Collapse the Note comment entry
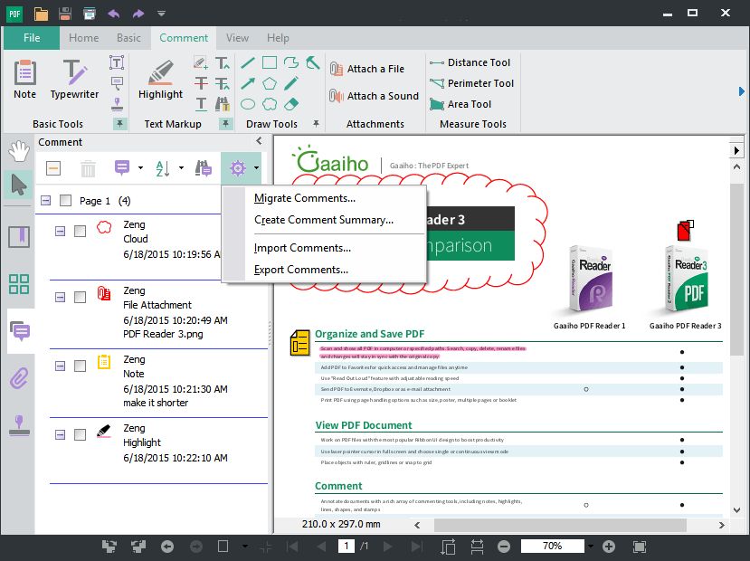The image size is (750, 561). (61, 366)
